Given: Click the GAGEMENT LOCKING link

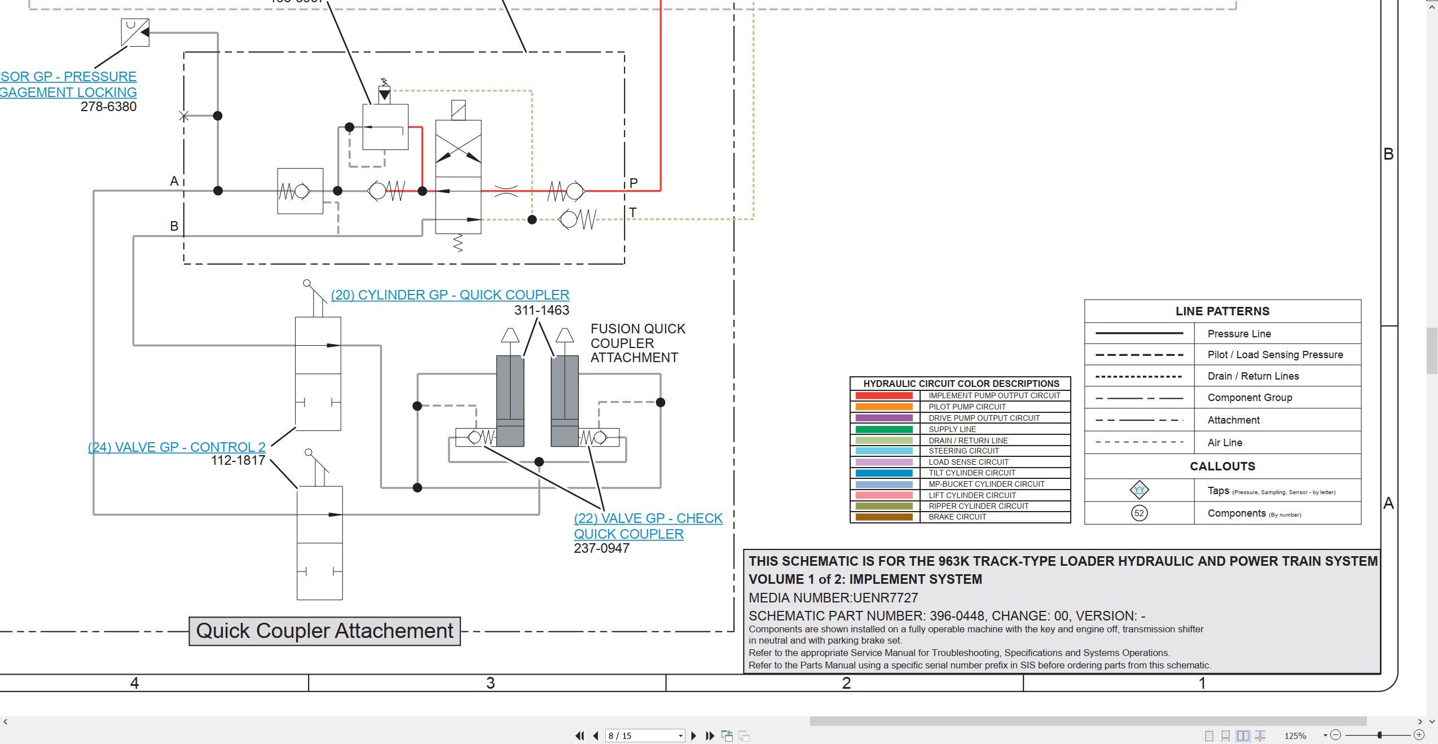Looking at the screenshot, I should tap(68, 92).
